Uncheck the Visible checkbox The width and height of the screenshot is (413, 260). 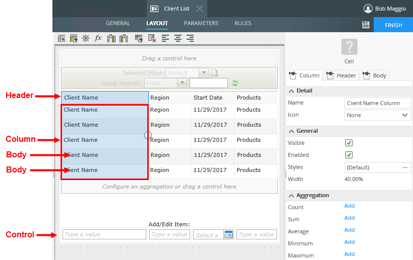click(349, 143)
